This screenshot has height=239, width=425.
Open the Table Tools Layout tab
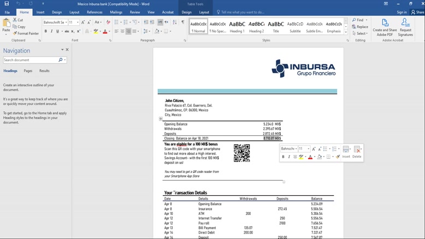[204, 12]
